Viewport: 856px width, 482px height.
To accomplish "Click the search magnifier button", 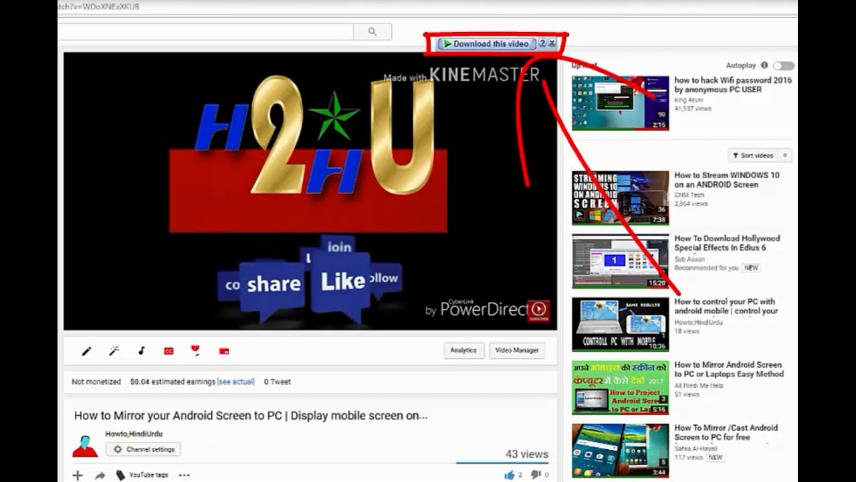I will [372, 31].
